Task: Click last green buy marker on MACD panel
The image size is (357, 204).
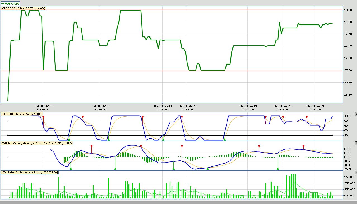Action: pyautogui.click(x=278, y=168)
